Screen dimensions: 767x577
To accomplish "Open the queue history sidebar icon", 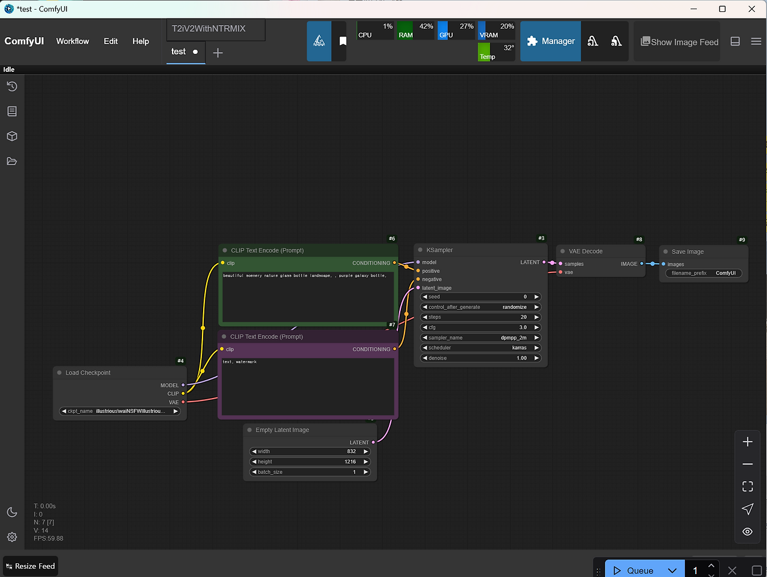I will click(12, 87).
